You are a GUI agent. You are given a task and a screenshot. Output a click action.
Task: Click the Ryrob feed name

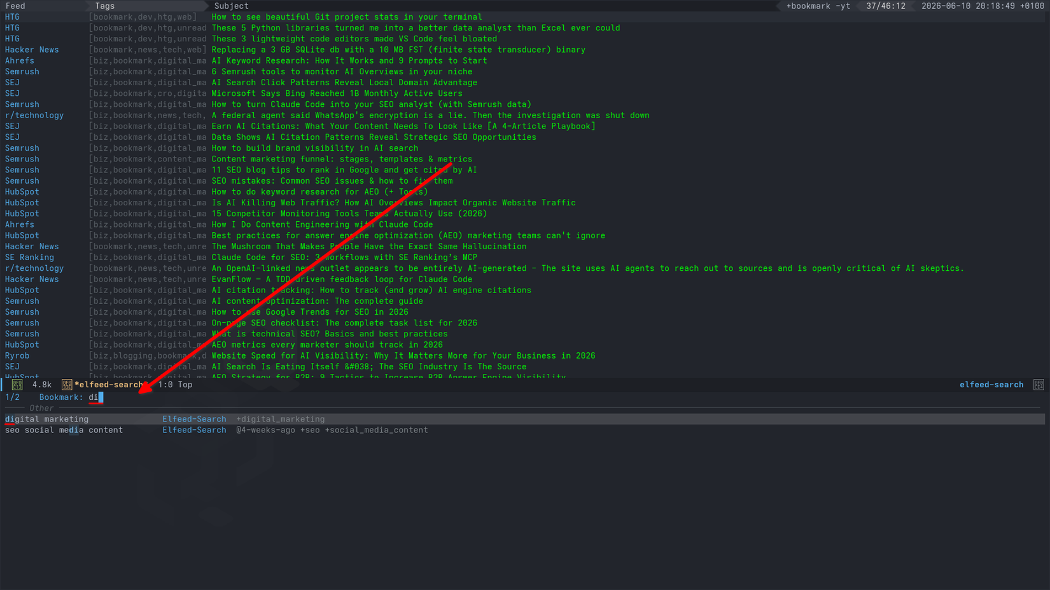[x=17, y=356]
